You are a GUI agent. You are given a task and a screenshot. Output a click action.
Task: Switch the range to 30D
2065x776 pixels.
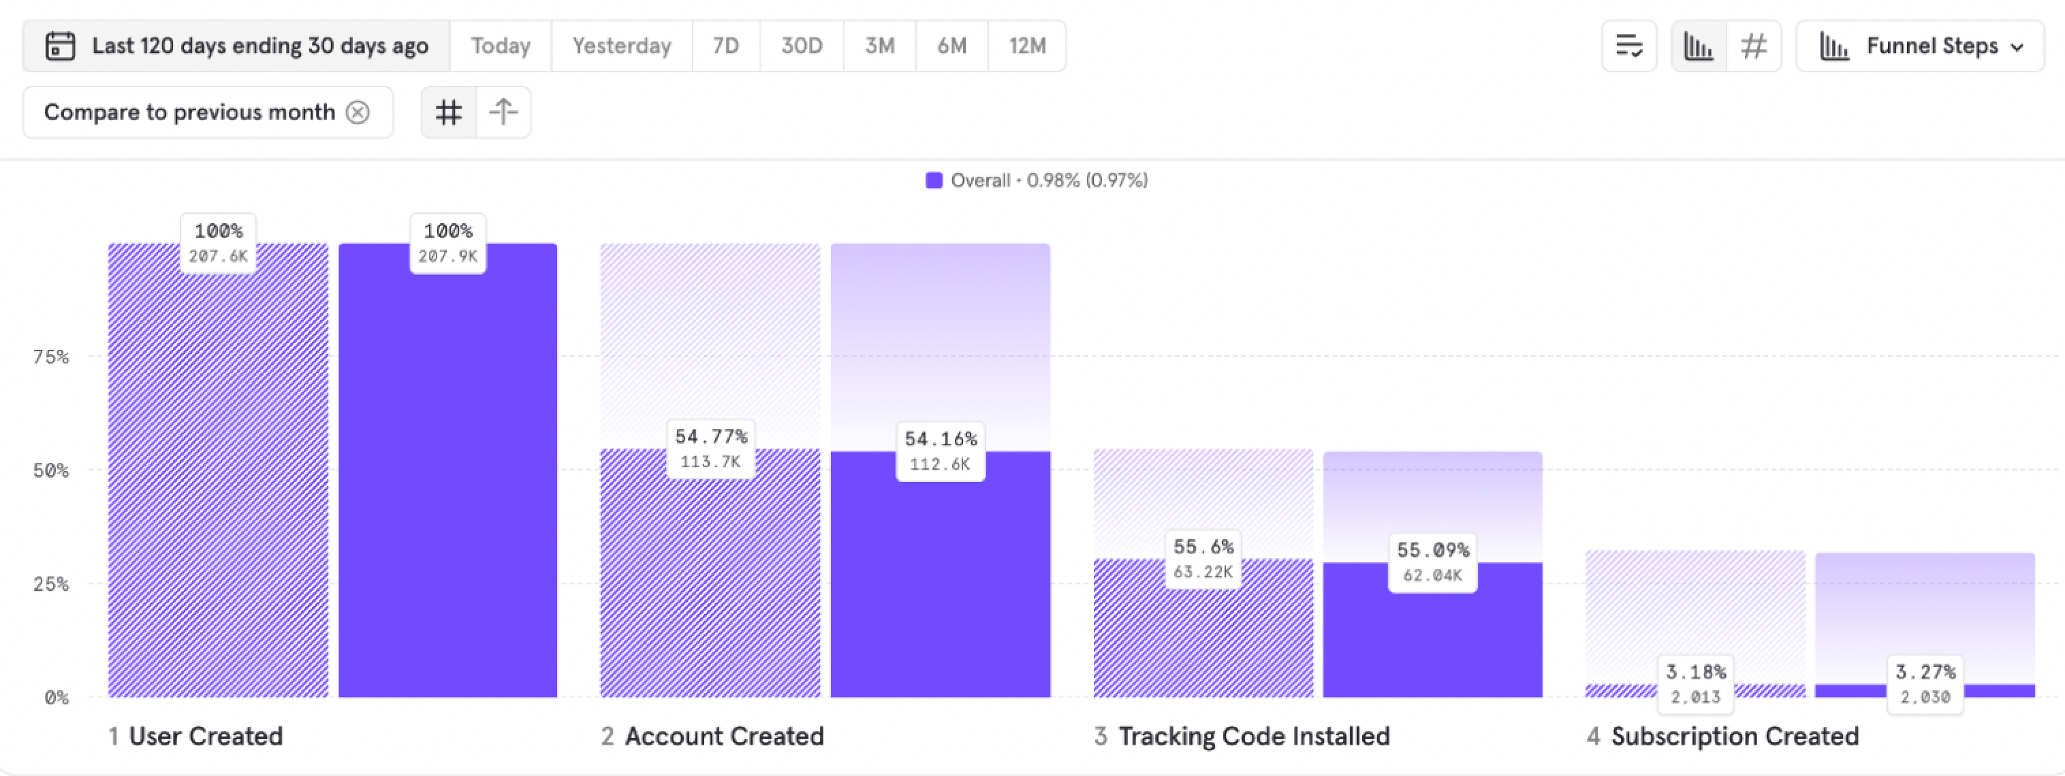click(x=802, y=46)
